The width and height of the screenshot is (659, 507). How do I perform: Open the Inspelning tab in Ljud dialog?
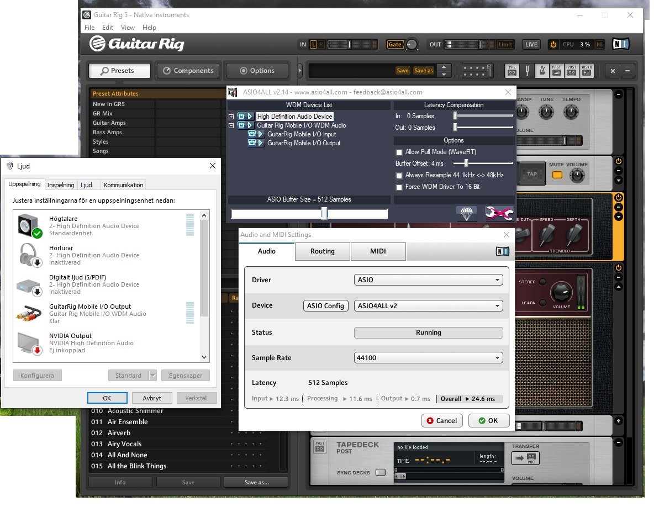[x=61, y=185]
